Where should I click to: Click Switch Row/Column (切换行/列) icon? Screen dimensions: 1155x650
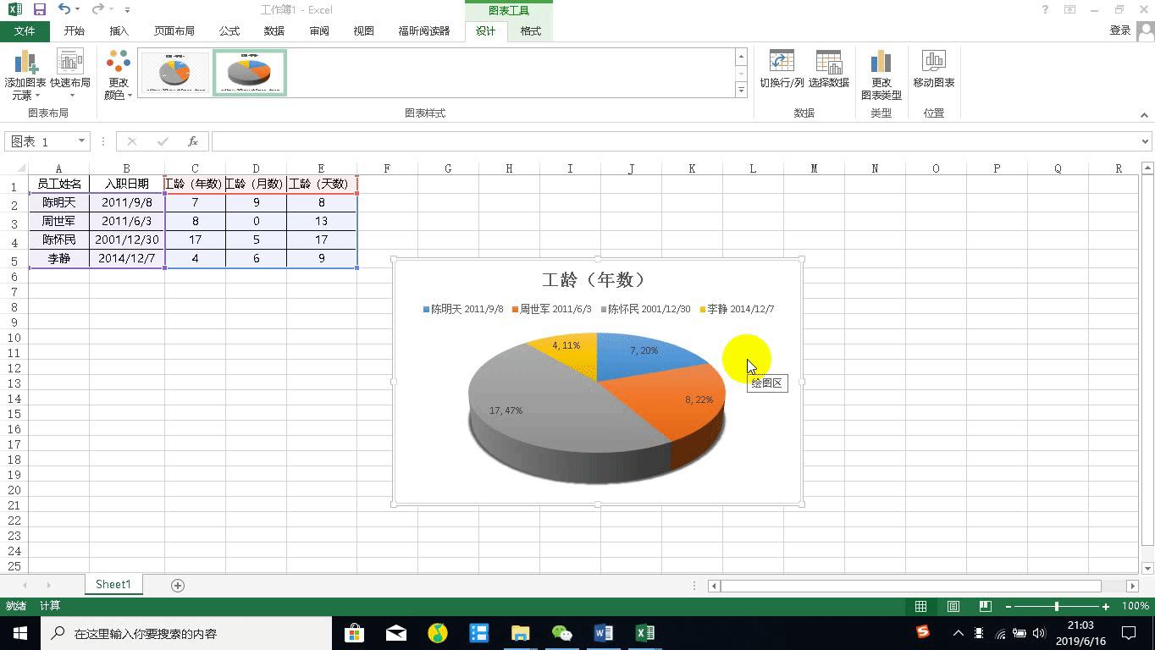(782, 69)
